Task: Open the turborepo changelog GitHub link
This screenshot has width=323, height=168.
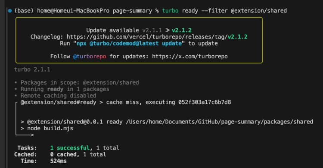Action: tap(157, 37)
